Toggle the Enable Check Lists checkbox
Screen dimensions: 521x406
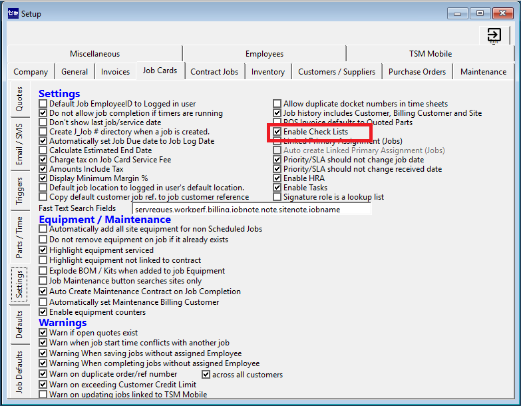(277, 132)
